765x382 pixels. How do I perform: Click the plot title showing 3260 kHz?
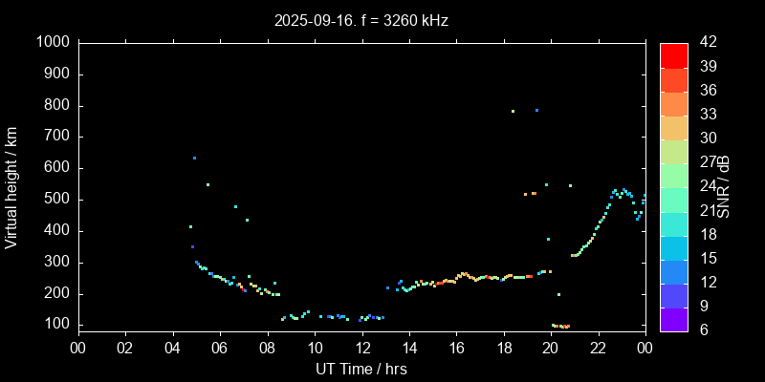[361, 19]
